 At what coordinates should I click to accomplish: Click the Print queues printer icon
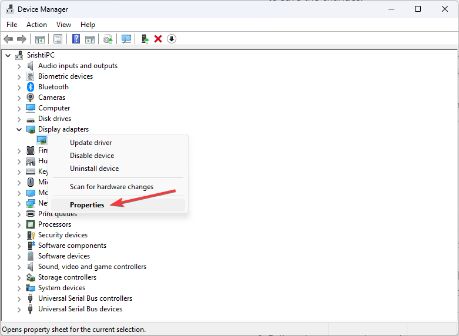31,214
